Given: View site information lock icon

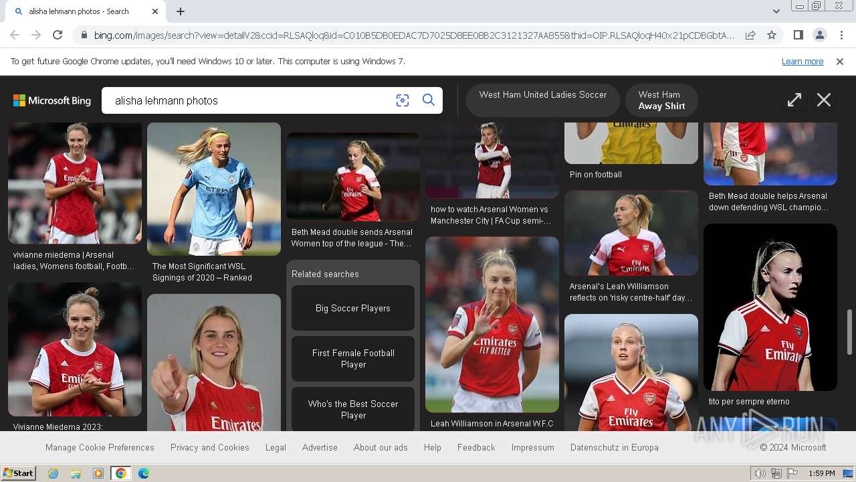Looking at the screenshot, I should click(84, 35).
